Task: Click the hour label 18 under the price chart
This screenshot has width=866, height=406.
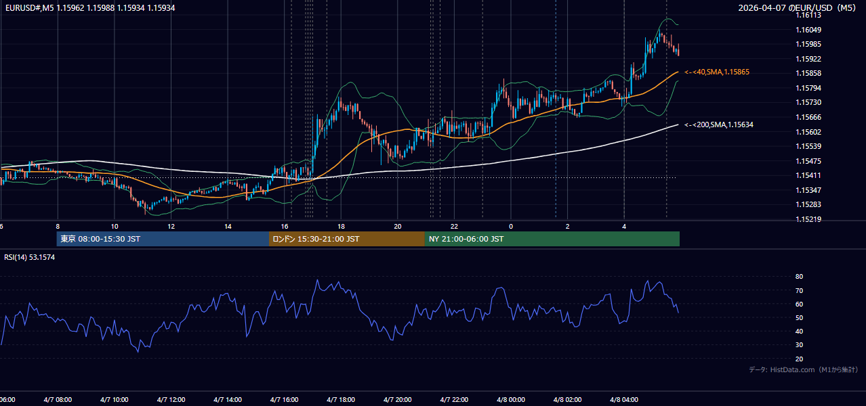Action: tap(341, 226)
